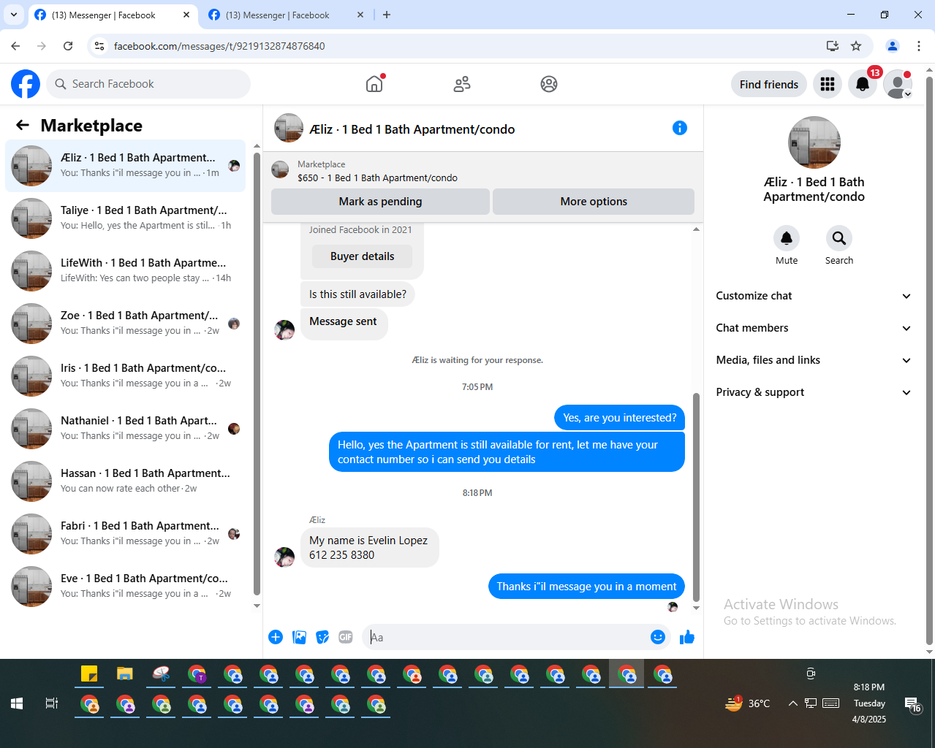Image resolution: width=935 pixels, height=748 pixels.
Task: Open the Facebook logo home link
Action: [26, 84]
